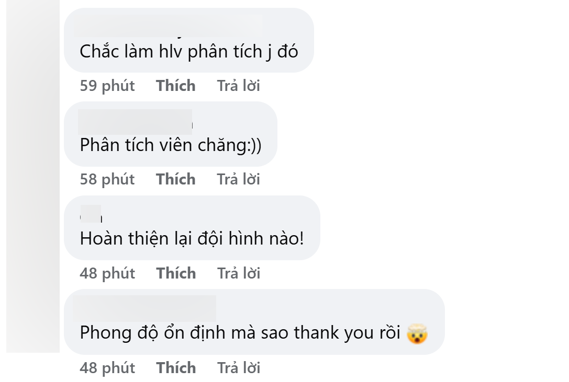The width and height of the screenshot is (569, 382).
Task: Open the '59 phút' timestamp link
Action: (107, 85)
